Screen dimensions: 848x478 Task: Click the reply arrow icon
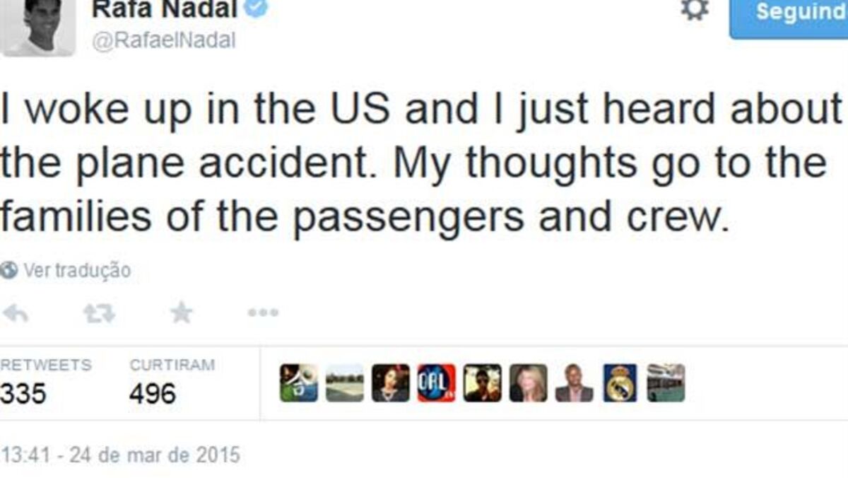(15, 313)
